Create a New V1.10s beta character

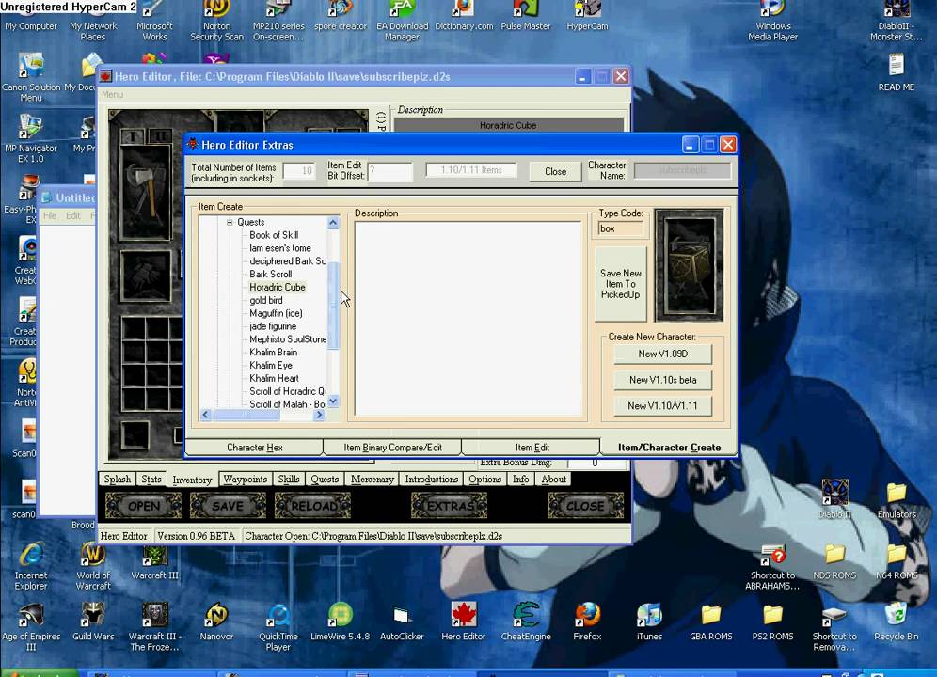point(662,380)
